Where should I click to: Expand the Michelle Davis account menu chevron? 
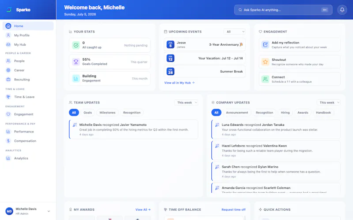pos(49,211)
